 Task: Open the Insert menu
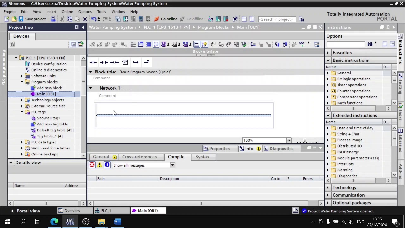click(x=51, y=12)
